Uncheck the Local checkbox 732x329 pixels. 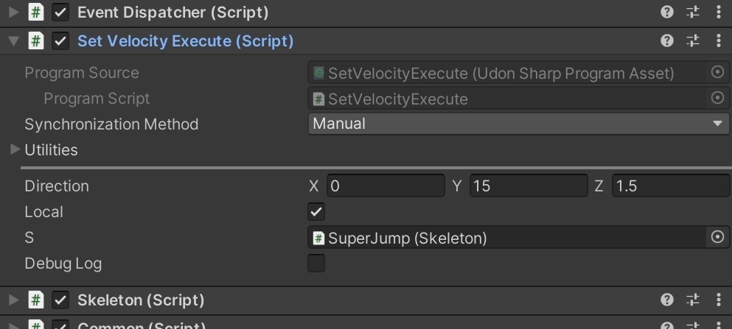(x=316, y=211)
